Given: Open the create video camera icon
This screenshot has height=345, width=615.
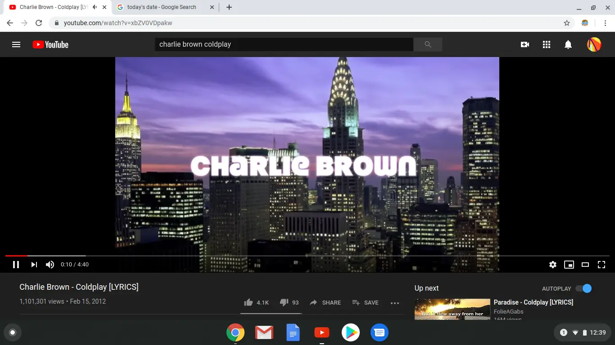Looking at the screenshot, I should click(525, 44).
